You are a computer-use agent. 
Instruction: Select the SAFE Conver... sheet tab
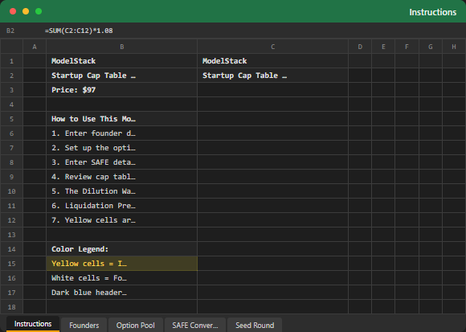tap(195, 325)
